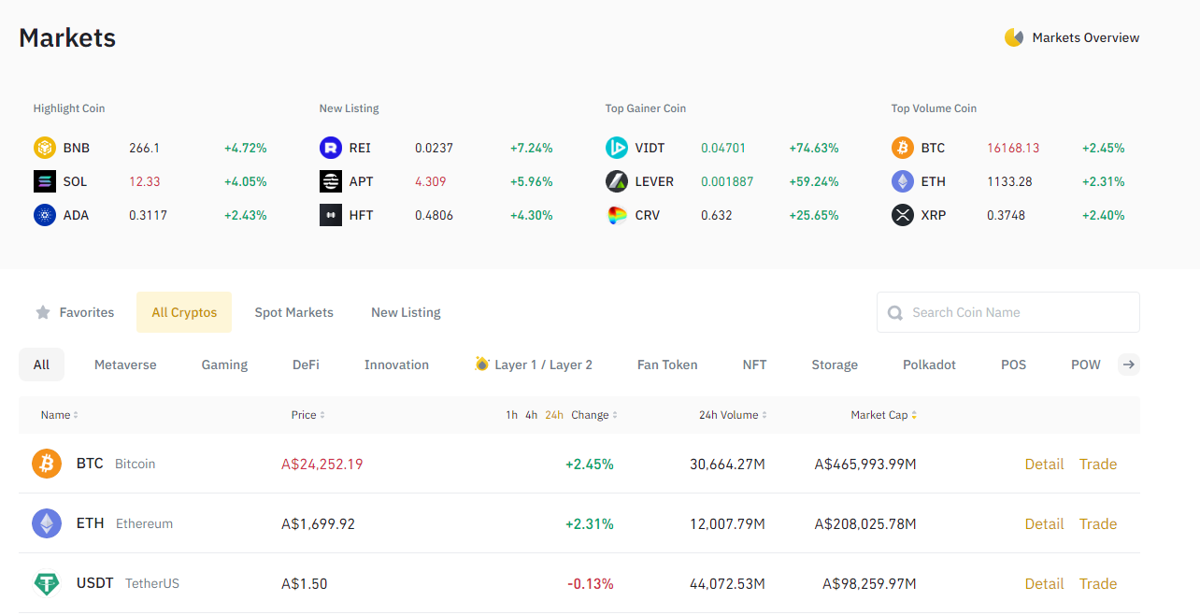Click the APT coin icon
The width and height of the screenshot is (1200, 615).
coord(331,181)
